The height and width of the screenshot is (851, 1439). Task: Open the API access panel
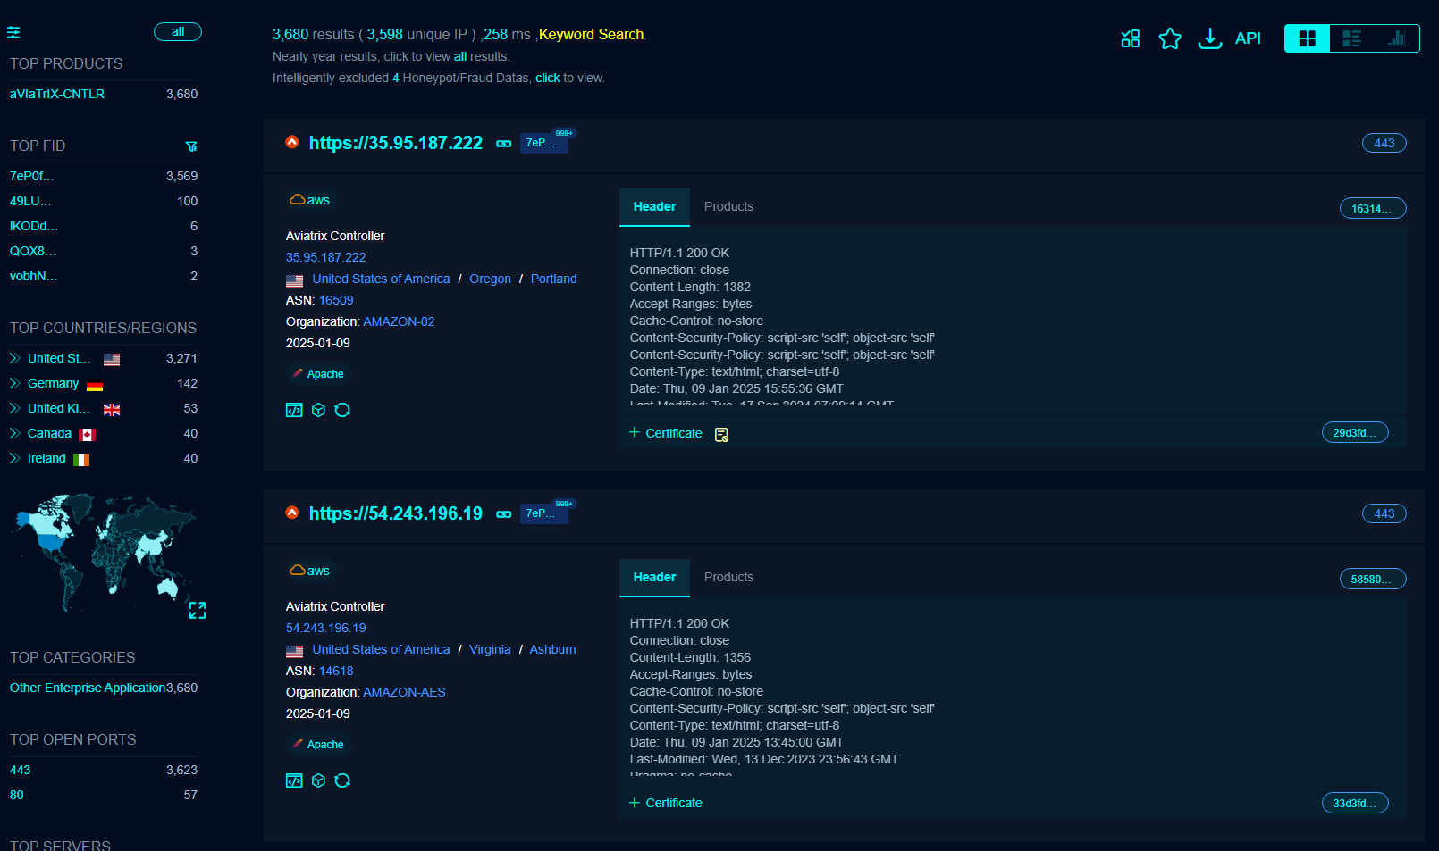click(1248, 38)
